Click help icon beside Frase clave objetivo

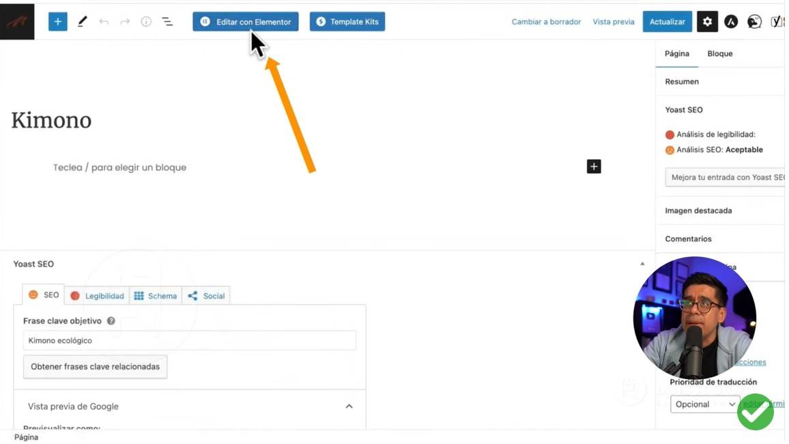pos(111,321)
